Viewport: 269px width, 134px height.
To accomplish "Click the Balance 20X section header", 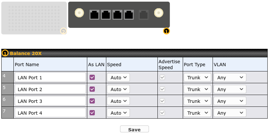I will point(26,53).
